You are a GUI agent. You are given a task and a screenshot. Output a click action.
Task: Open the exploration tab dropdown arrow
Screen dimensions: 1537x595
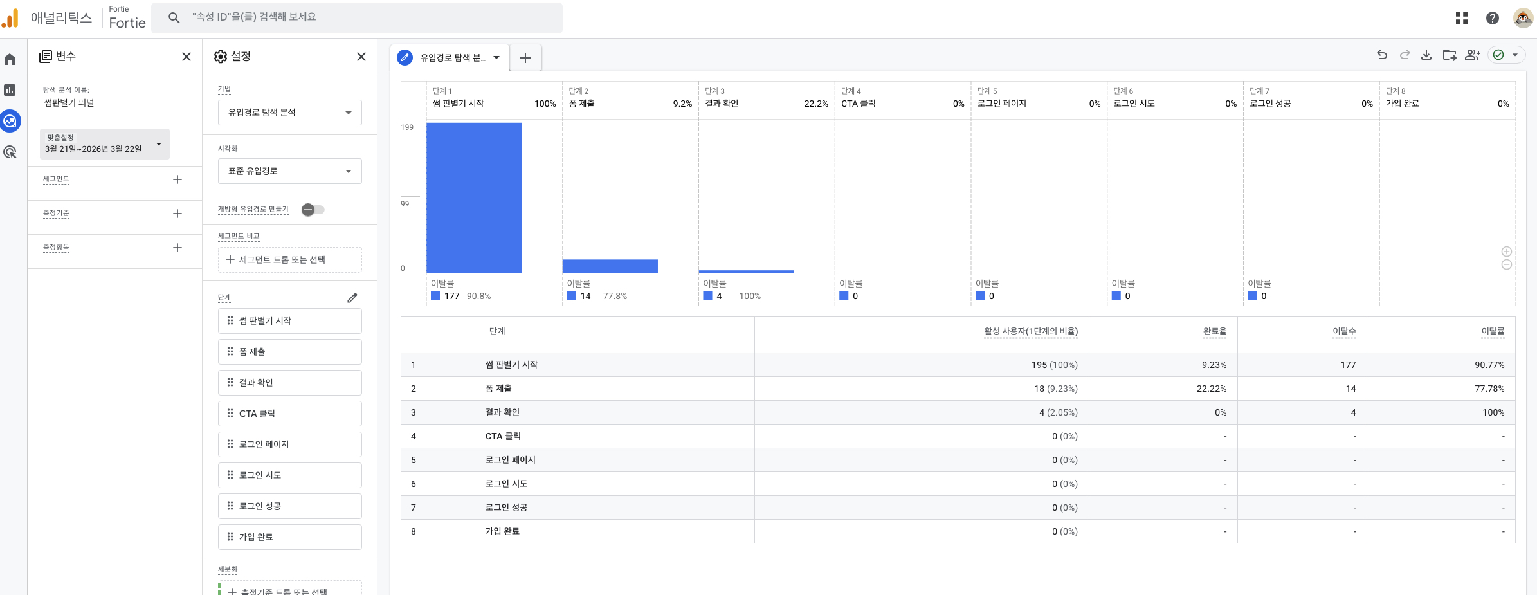point(496,58)
